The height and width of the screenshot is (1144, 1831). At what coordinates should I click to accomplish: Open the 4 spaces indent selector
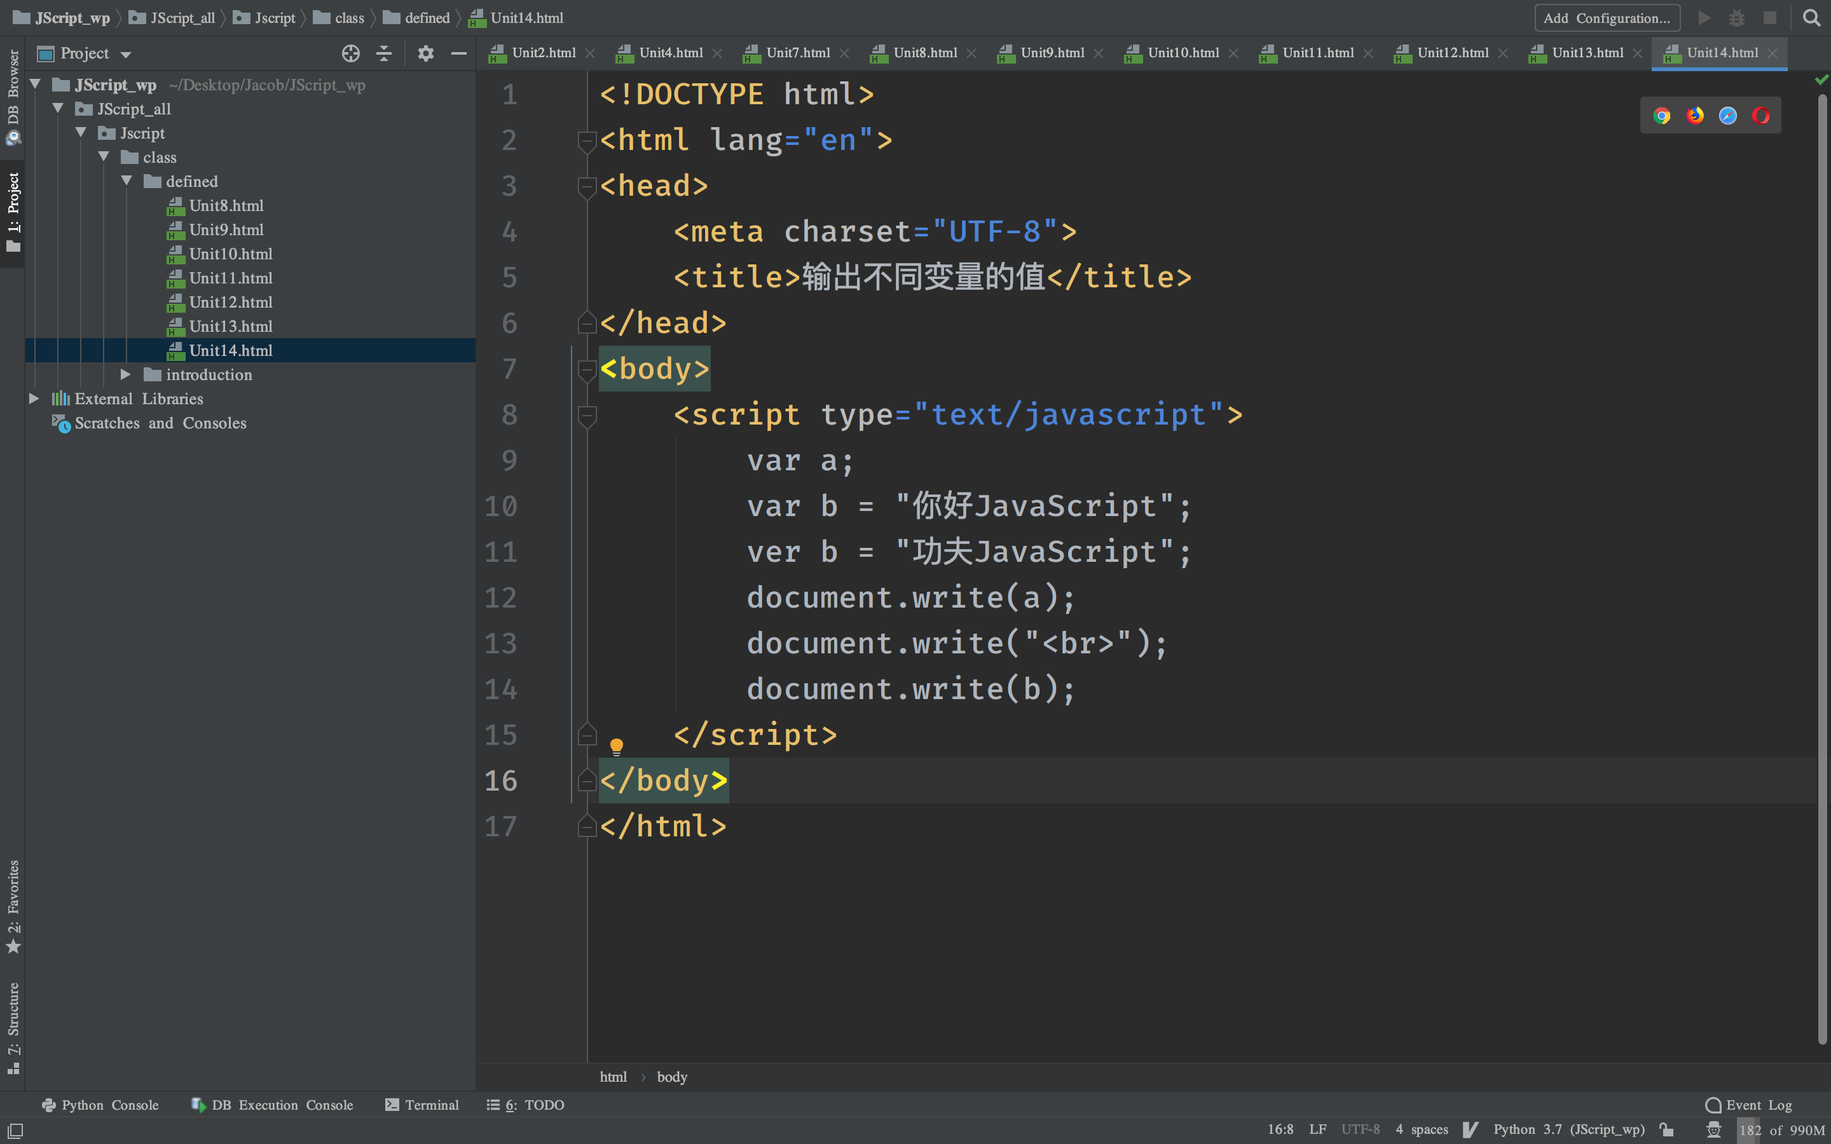(1422, 1129)
